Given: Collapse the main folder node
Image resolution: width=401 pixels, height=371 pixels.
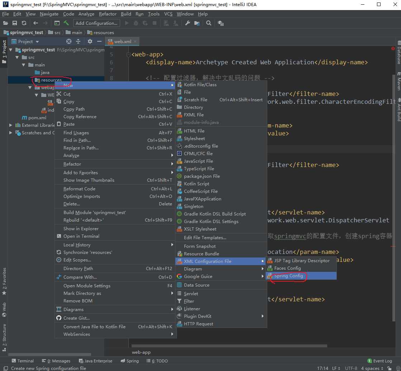Looking at the screenshot, I should point(24,65).
